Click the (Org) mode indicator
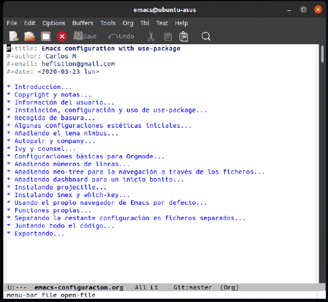This screenshot has height=302, width=328. [x=230, y=288]
